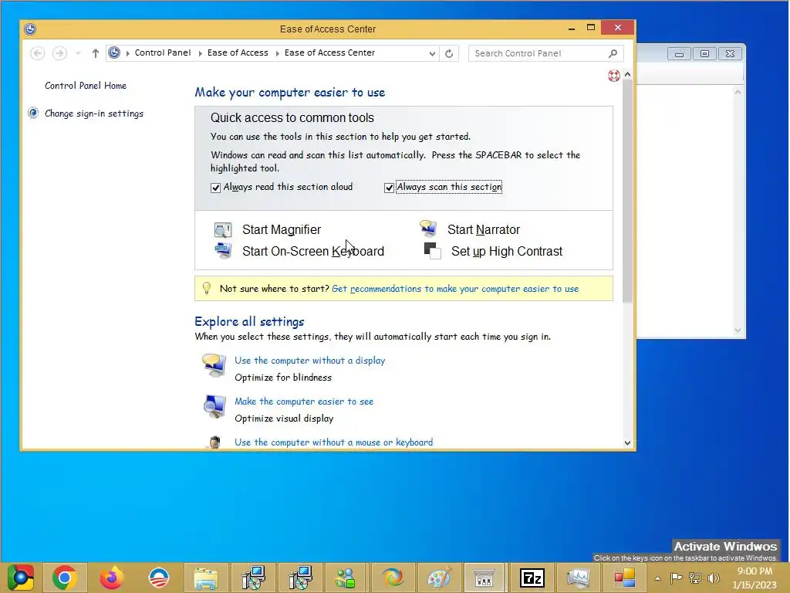Click the Start Narrator icon
The width and height of the screenshot is (790, 593).
pos(428,229)
